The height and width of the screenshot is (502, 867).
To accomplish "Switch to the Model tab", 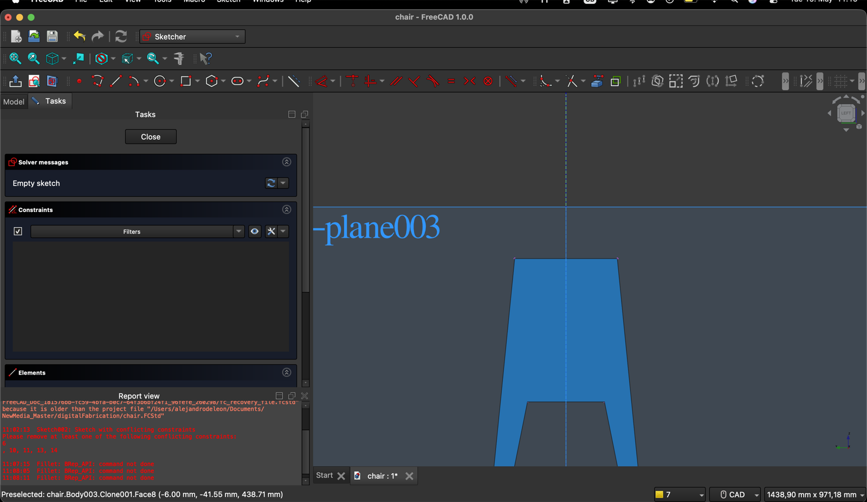I will coord(14,101).
